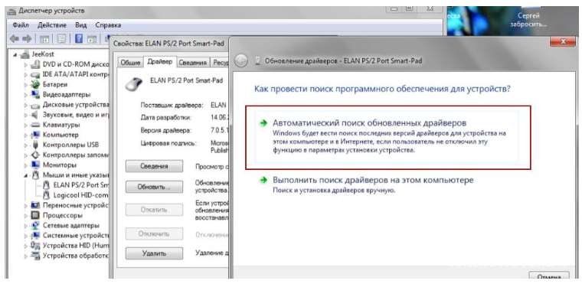Click the Цифровая подпись label

[168, 143]
